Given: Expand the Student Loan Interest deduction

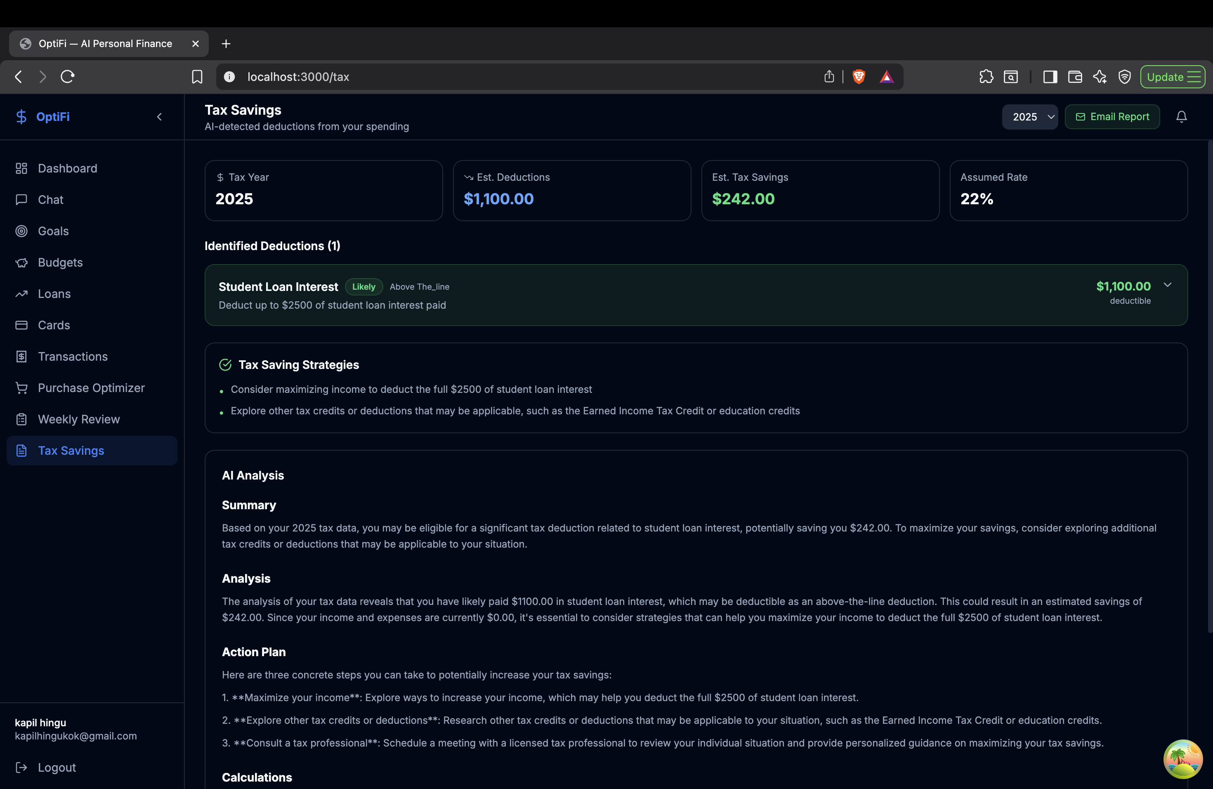Looking at the screenshot, I should click(1167, 285).
